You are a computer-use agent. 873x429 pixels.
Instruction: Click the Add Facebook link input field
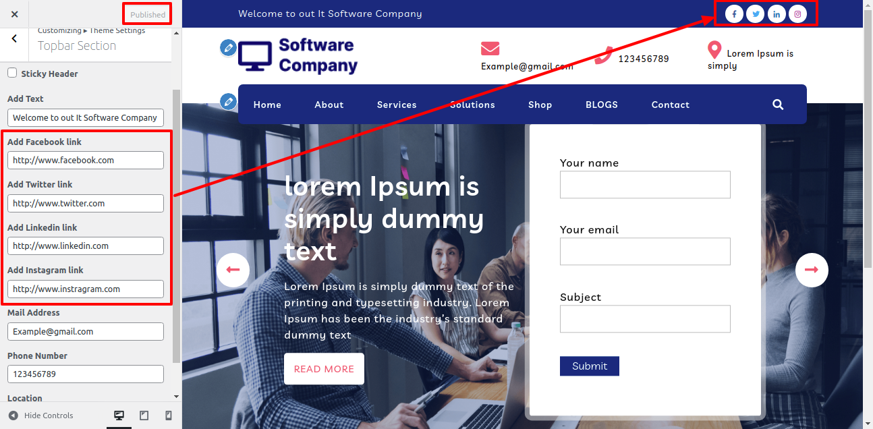[86, 160]
